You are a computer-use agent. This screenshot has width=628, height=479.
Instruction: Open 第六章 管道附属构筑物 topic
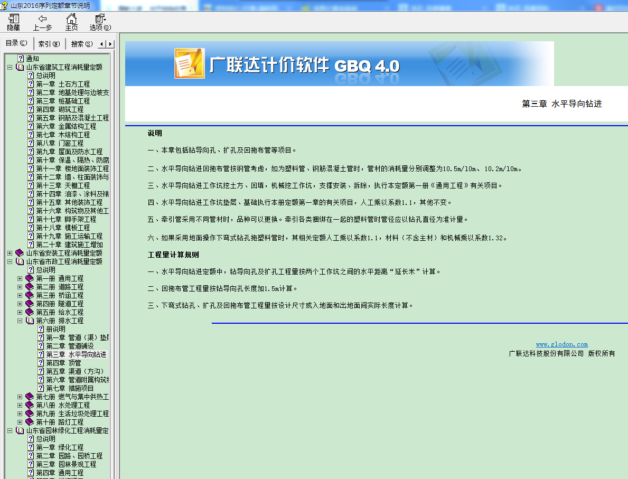click(x=77, y=380)
